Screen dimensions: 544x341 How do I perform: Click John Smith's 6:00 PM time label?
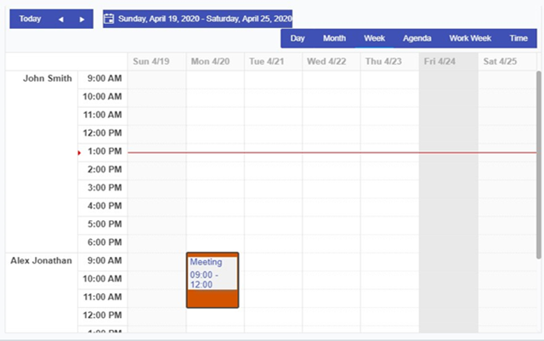[x=105, y=242]
